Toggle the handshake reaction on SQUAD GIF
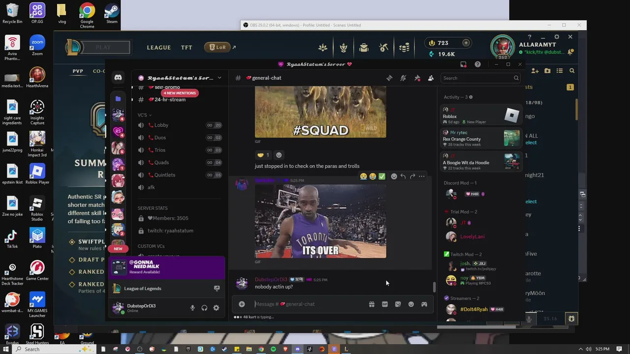The image size is (630, 354). [263, 155]
